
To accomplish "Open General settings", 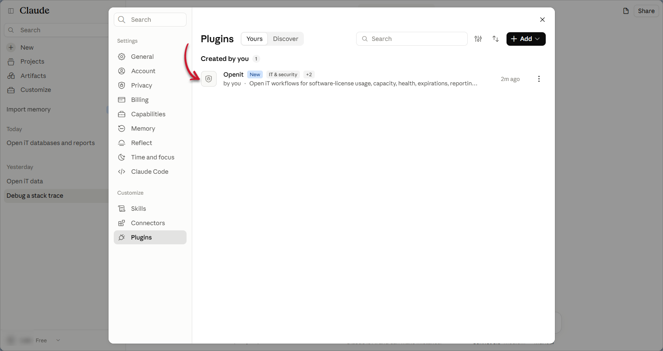I will [x=150, y=57].
